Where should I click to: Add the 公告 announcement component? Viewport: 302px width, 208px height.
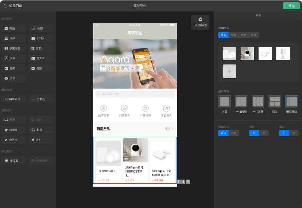40,140
